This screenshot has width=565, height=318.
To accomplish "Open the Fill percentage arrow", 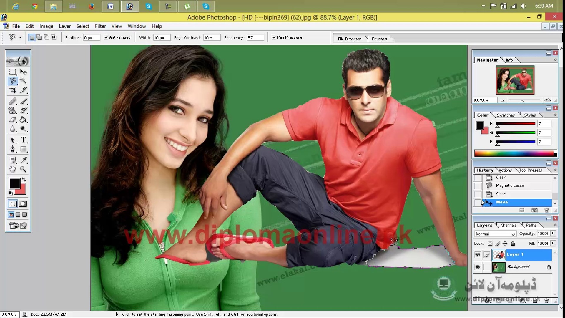I will (x=553, y=243).
